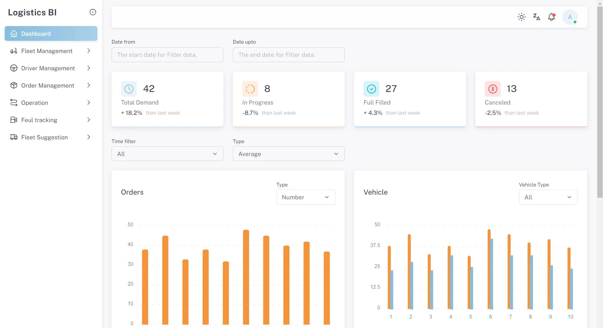Expand Order Management submenu chevron

coord(89,85)
